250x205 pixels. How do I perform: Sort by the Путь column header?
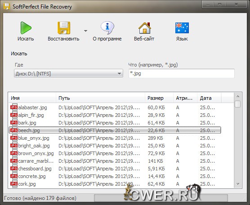coord(100,98)
